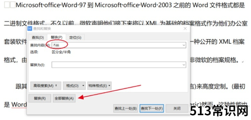This screenshot has width=251, height=120.
Task: Click the 查找下一处(F) button
Action: coord(152,108)
